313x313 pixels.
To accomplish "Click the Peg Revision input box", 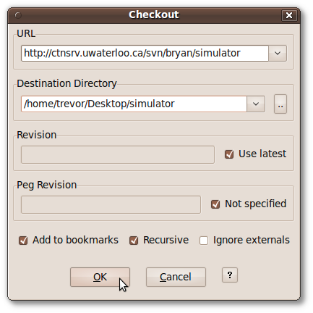I will pos(111,204).
